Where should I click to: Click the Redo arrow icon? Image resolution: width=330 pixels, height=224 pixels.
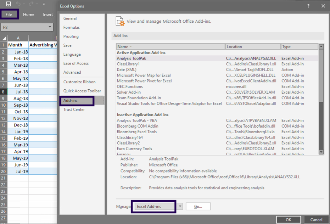click(32, 4)
